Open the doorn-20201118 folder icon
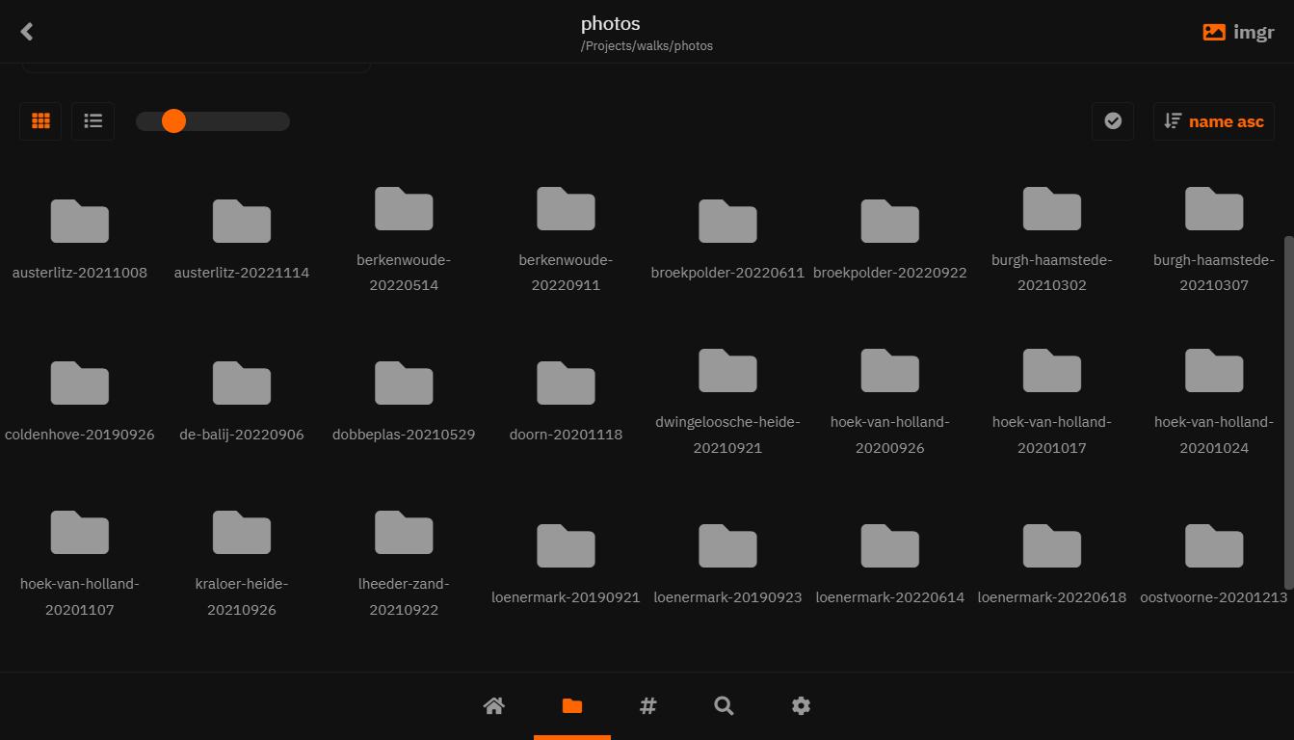Viewport: 1294px width, 740px height. click(x=566, y=383)
